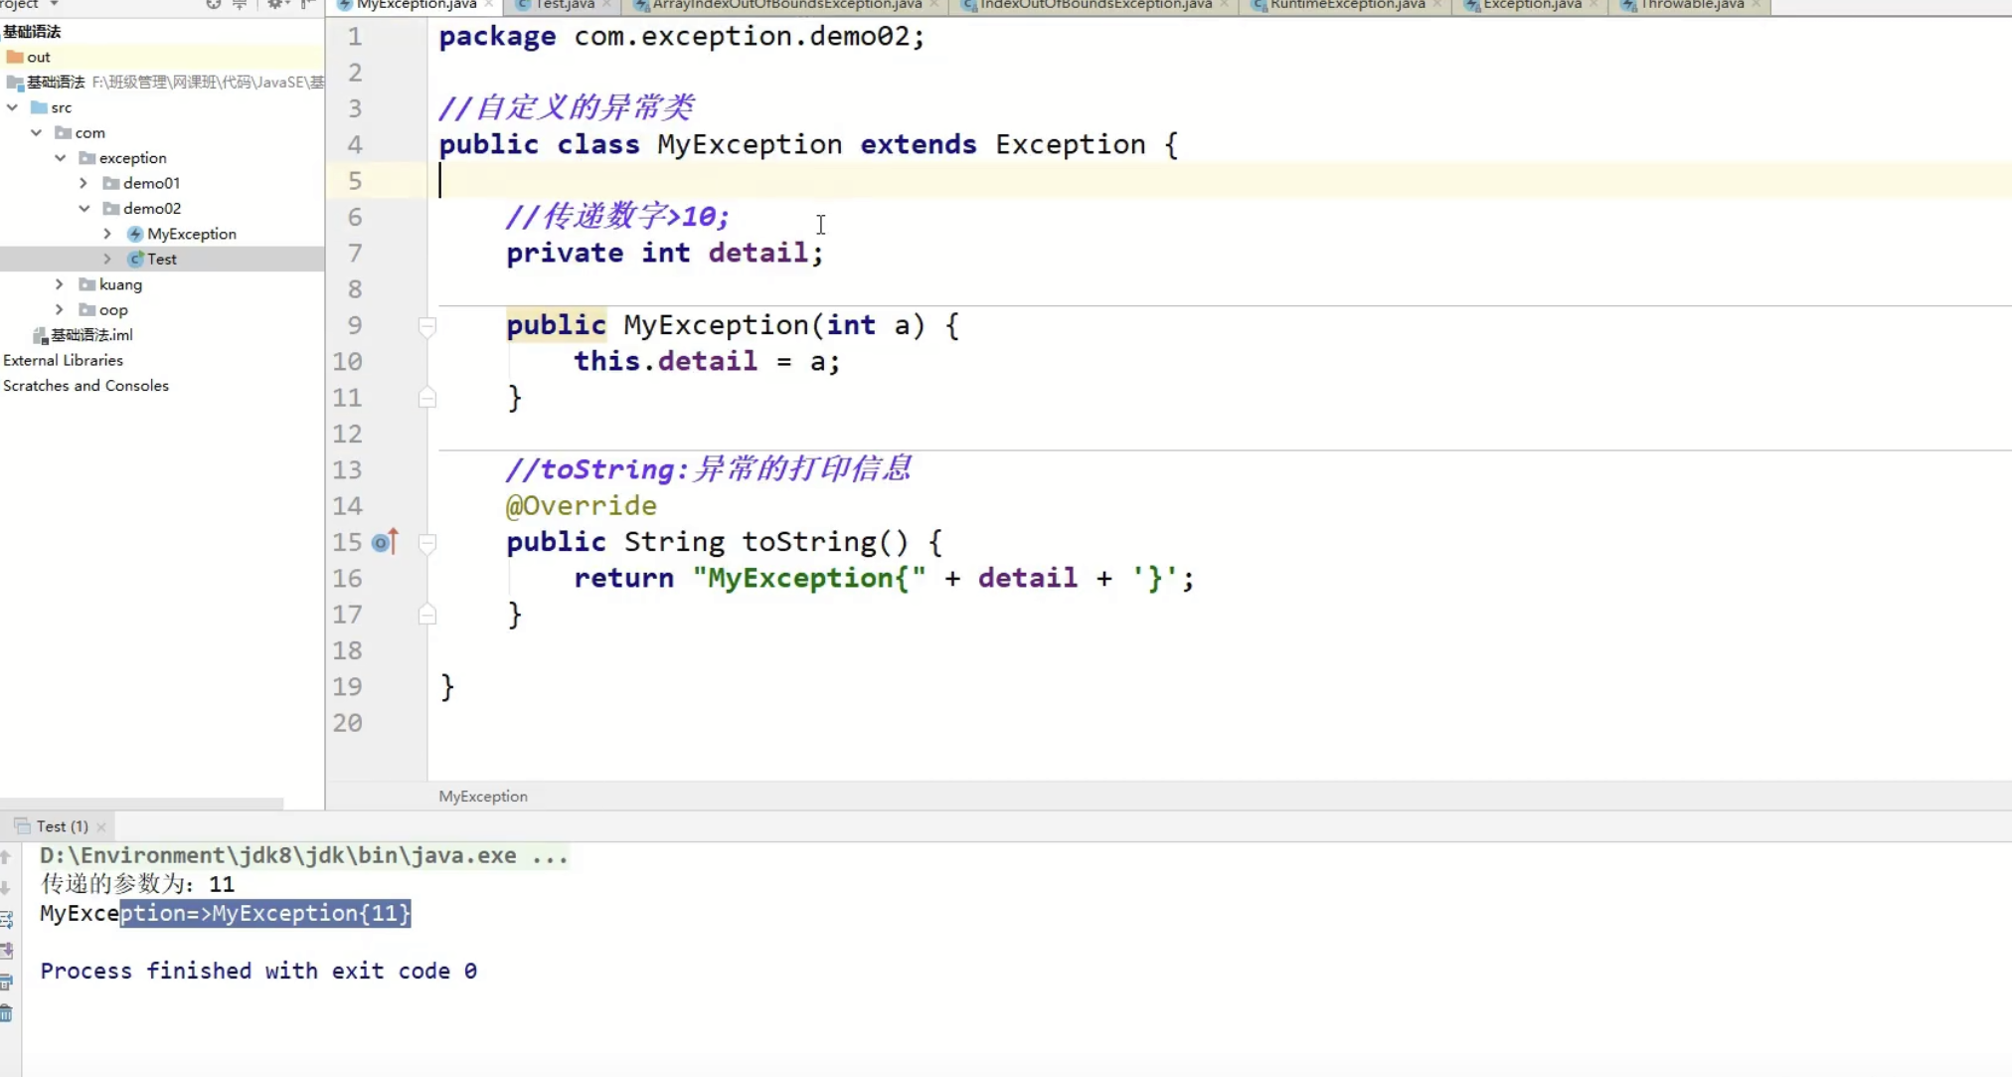The width and height of the screenshot is (2012, 1077).
Task: Click the print icon in Run console
Action: point(6,983)
